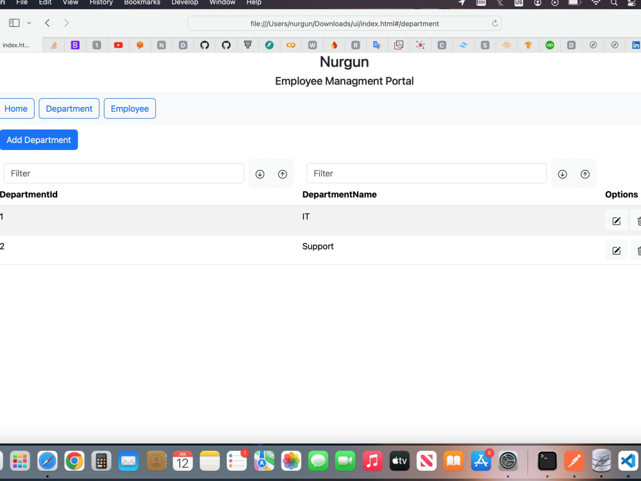Open Wi-Fi status in menu bar
This screenshot has height=481, width=641.
[x=596, y=3]
